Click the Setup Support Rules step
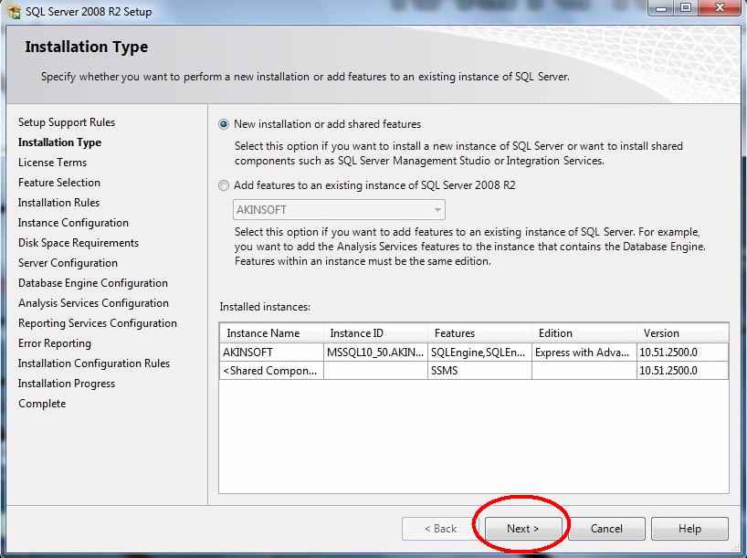The image size is (747, 558). pyautogui.click(x=67, y=122)
